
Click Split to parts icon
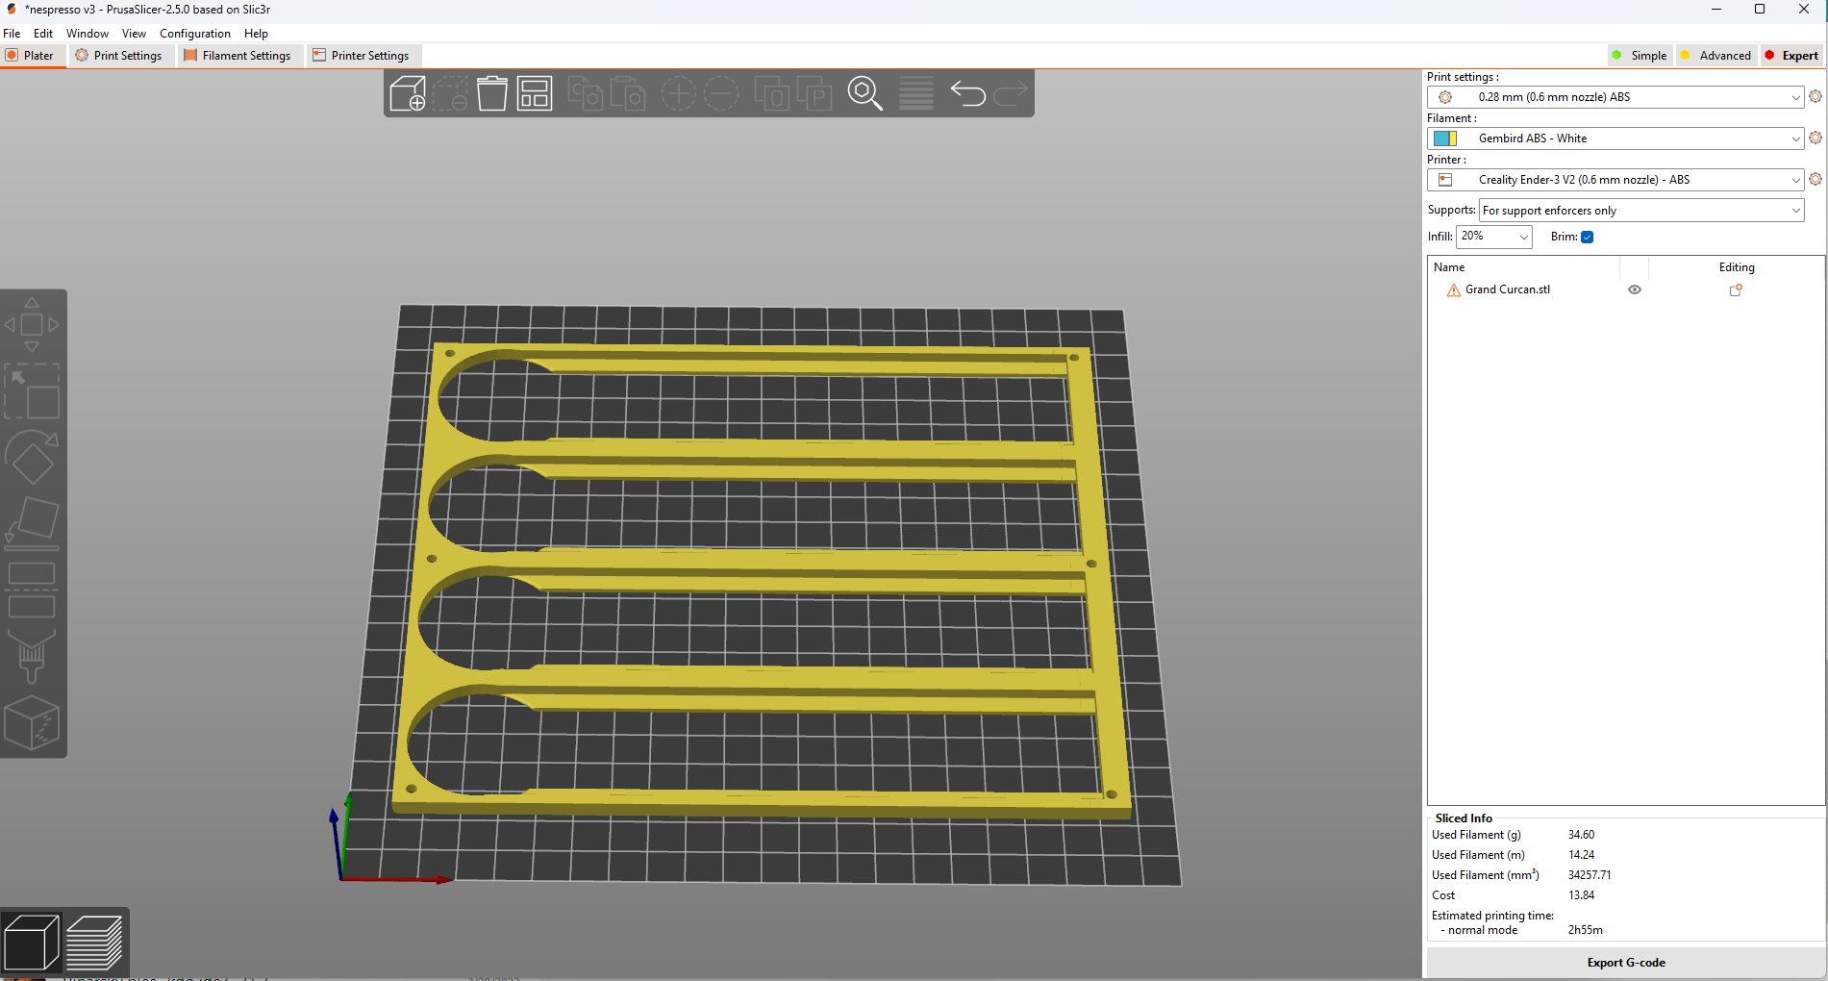coord(814,93)
